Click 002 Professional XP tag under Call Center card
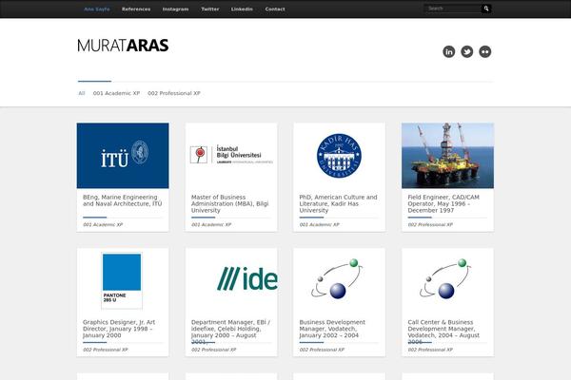 [430, 350]
